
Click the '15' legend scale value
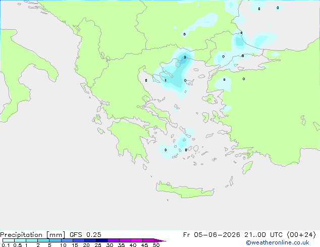(x=75, y=245)
